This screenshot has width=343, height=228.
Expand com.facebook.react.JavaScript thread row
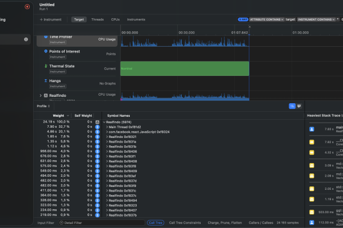[107, 132]
